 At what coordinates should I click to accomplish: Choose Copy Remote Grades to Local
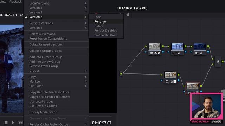(x=56, y=92)
